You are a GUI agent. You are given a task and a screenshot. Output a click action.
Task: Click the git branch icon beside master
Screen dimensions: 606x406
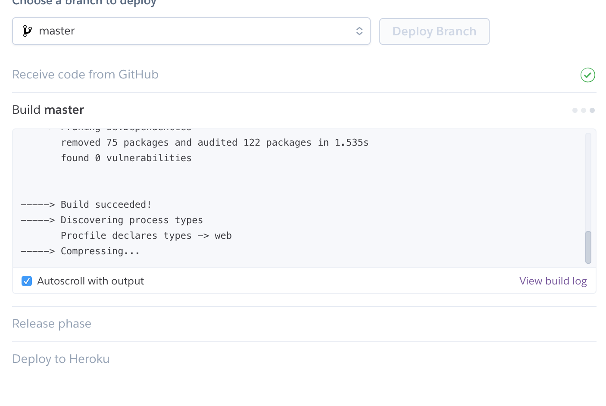point(27,31)
